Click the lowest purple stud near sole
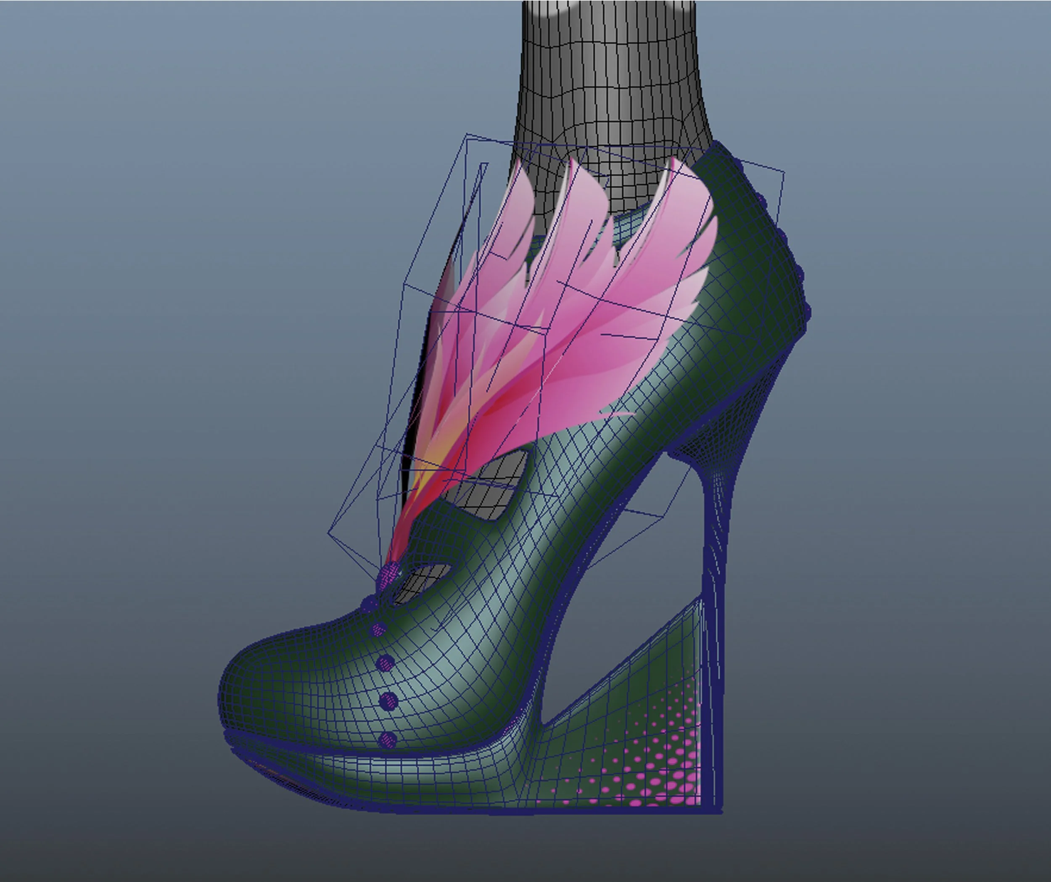 [x=388, y=739]
